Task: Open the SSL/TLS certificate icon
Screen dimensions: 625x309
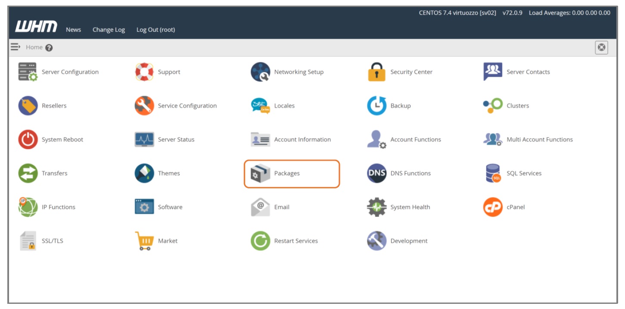Action: 28,241
